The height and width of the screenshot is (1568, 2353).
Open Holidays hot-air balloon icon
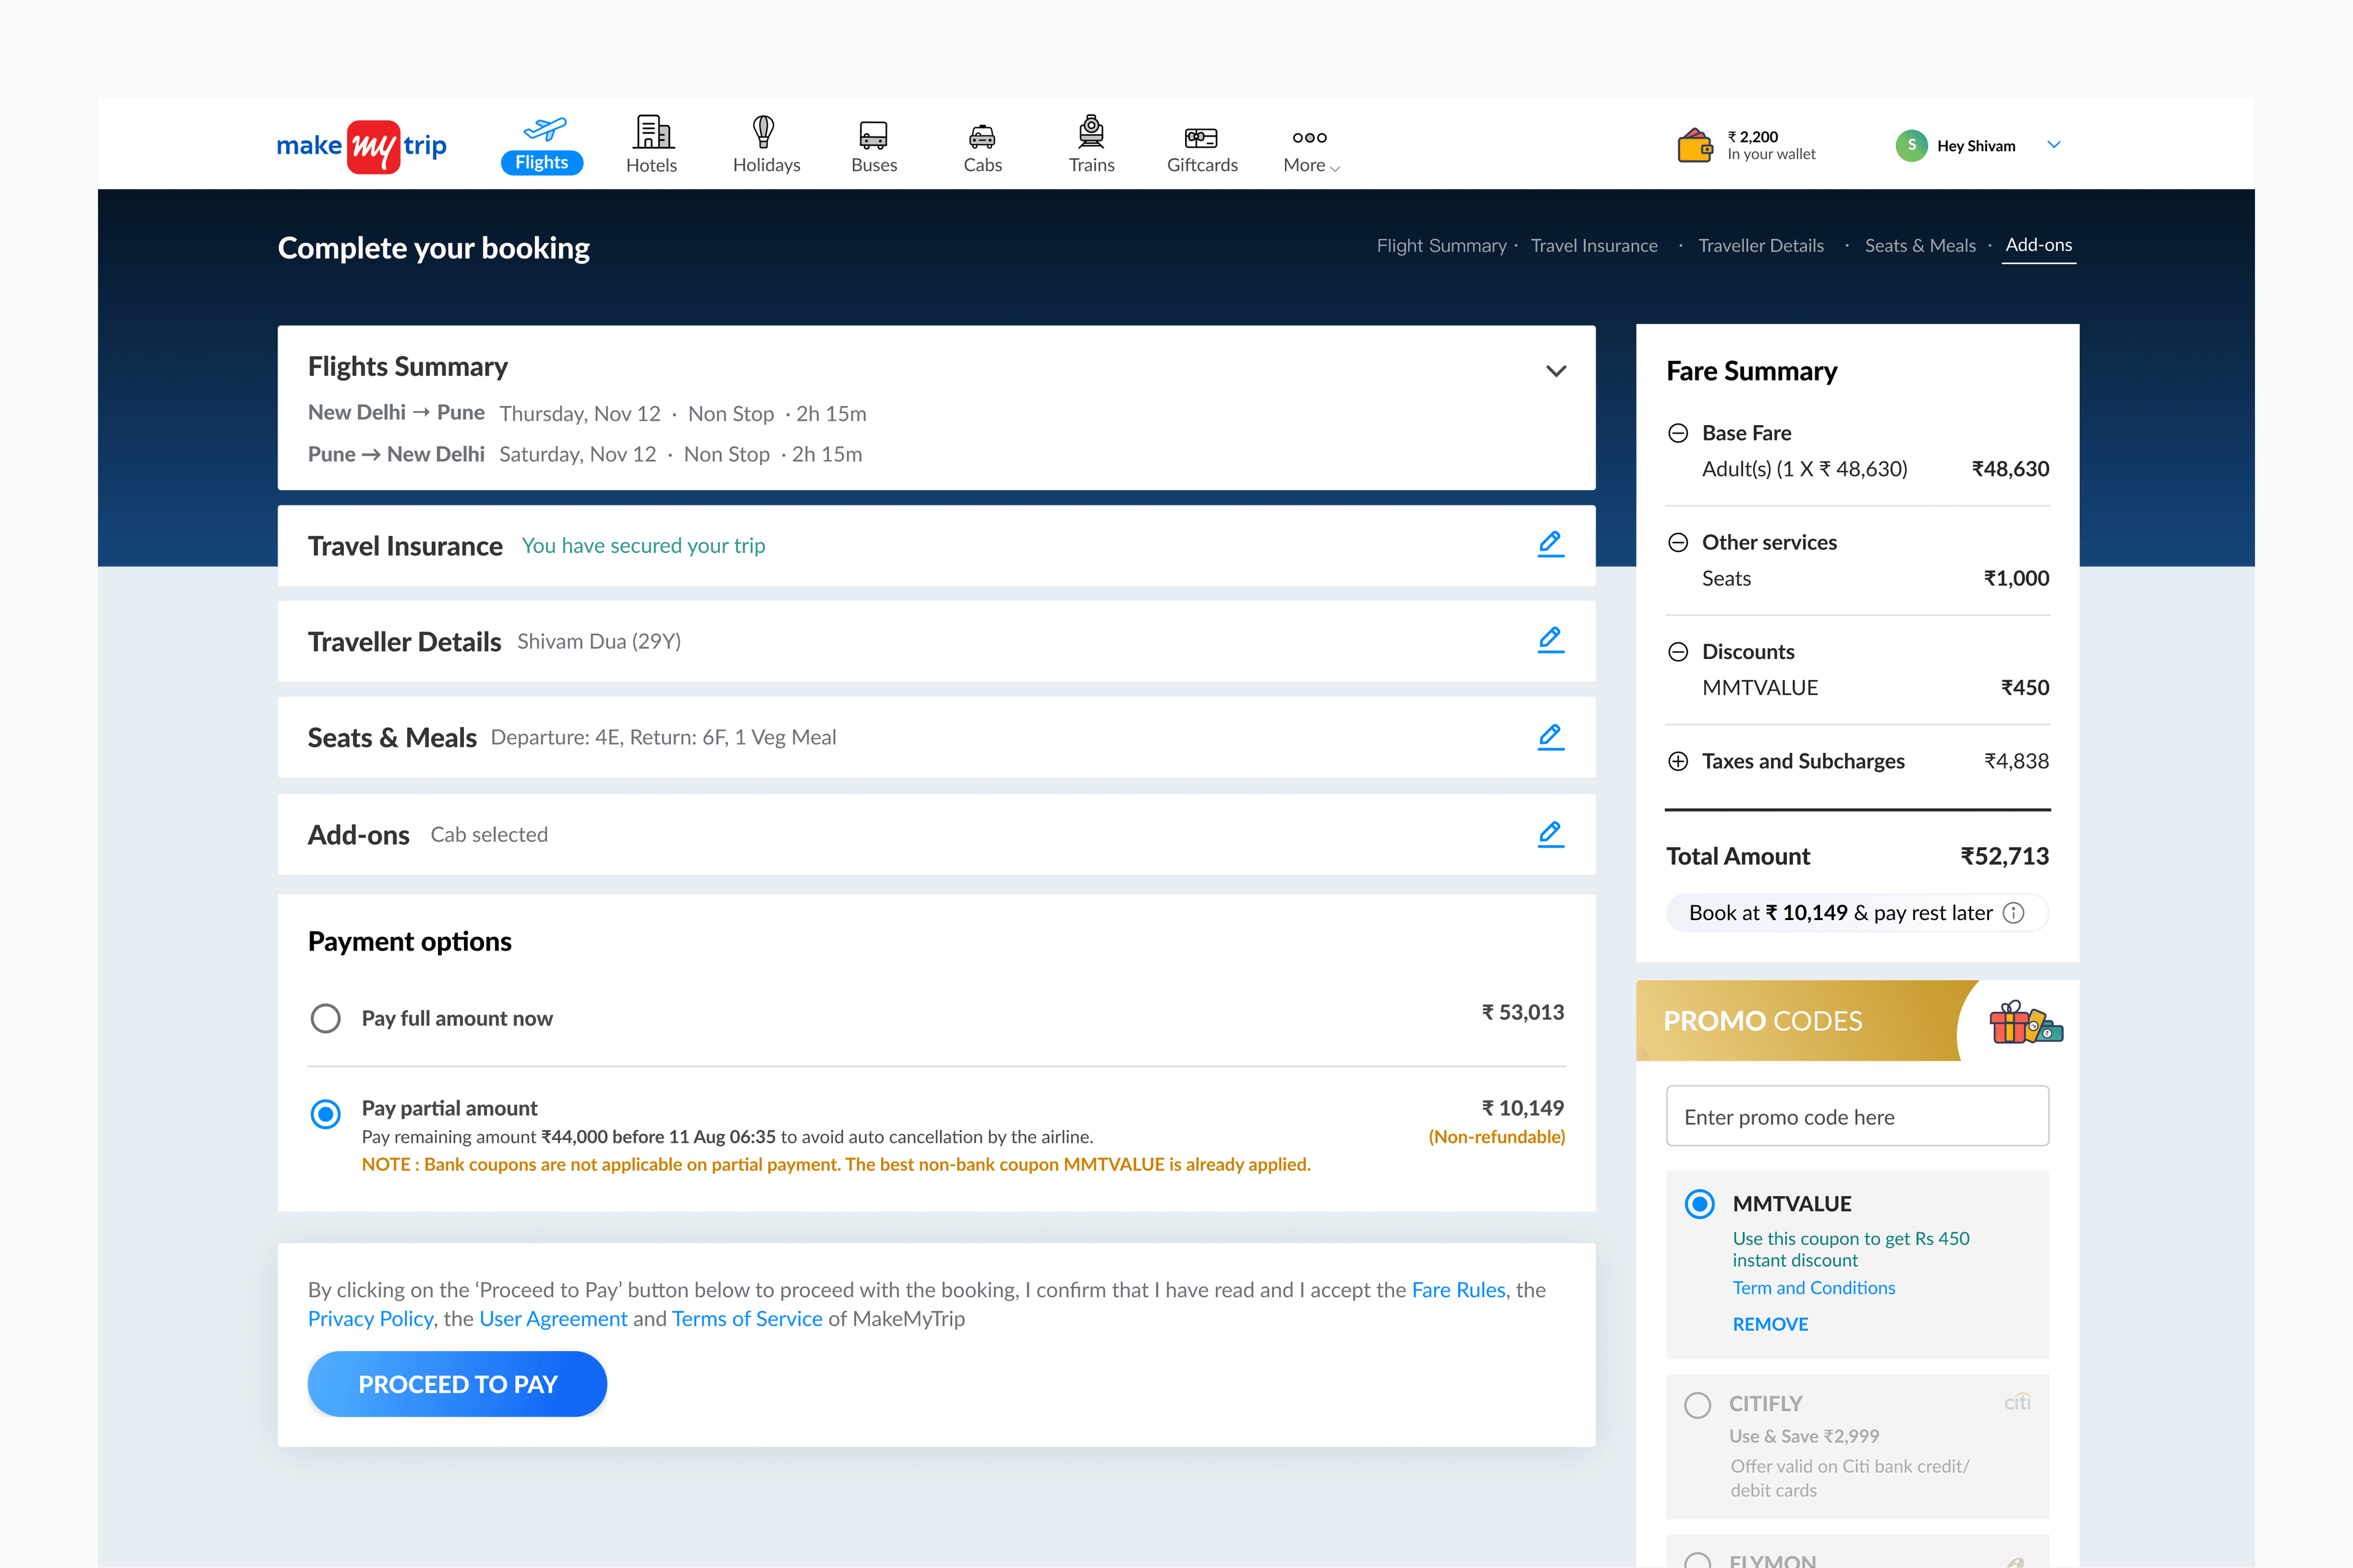point(764,132)
